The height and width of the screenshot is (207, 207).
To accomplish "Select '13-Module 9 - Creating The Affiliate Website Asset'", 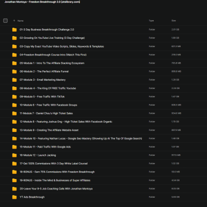I will tap(49, 130).
